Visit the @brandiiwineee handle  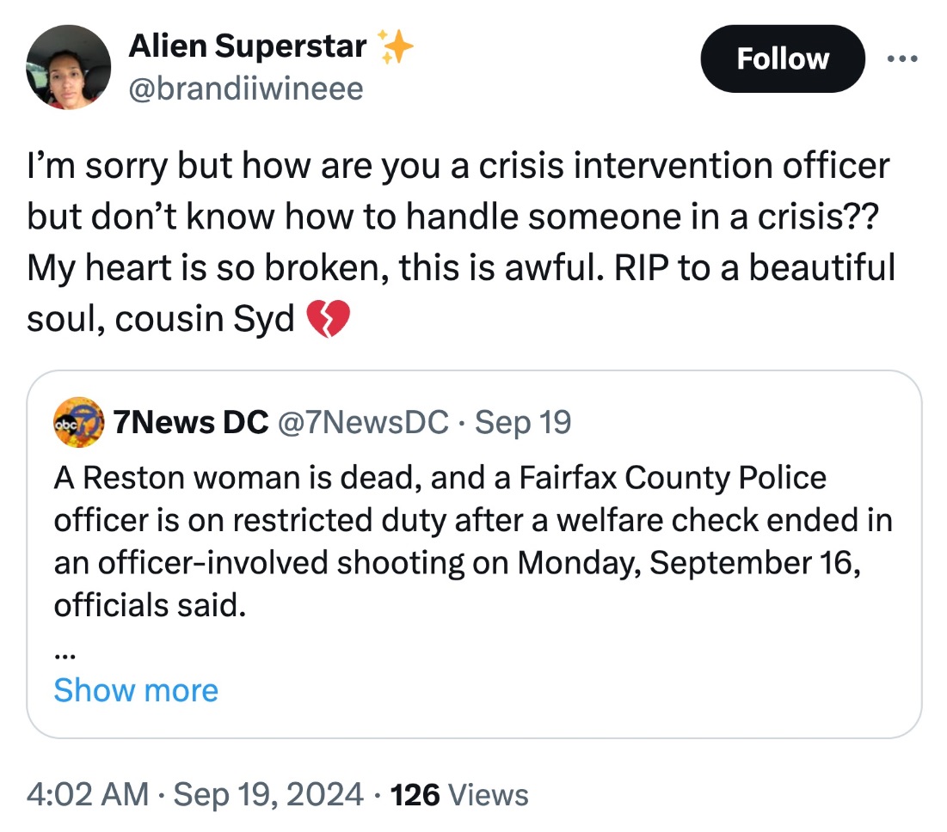click(x=246, y=88)
